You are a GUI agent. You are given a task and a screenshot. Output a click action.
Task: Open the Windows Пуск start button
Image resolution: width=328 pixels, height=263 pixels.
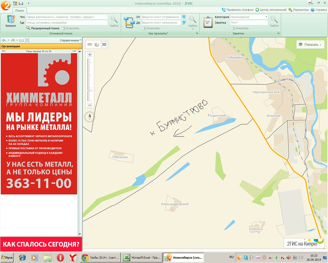7,258
